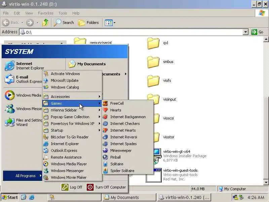The width and height of the screenshot is (269, 202).
Task: Click the D:\ address input field
Action: point(131,32)
